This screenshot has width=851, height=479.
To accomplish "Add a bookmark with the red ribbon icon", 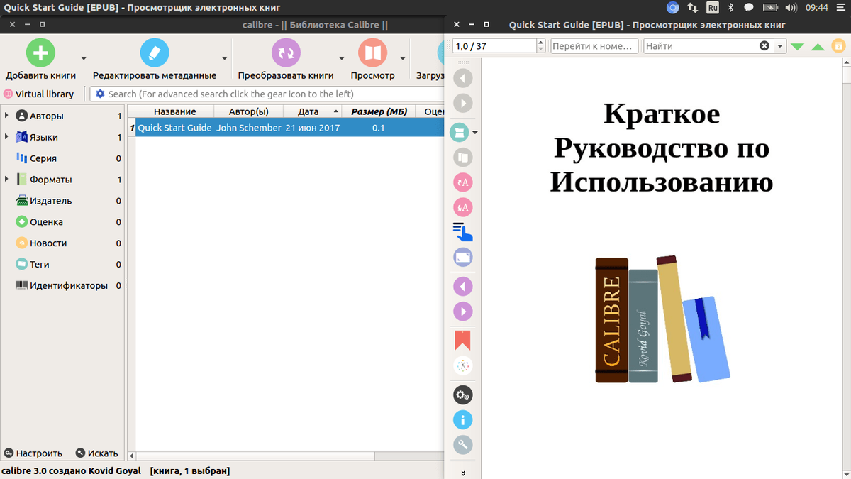I will pos(463,340).
